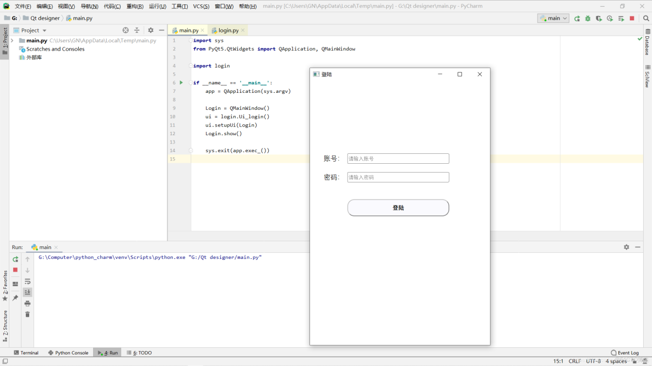This screenshot has width=652, height=366.
Task: Start debugging with the bug icon
Action: point(588,18)
